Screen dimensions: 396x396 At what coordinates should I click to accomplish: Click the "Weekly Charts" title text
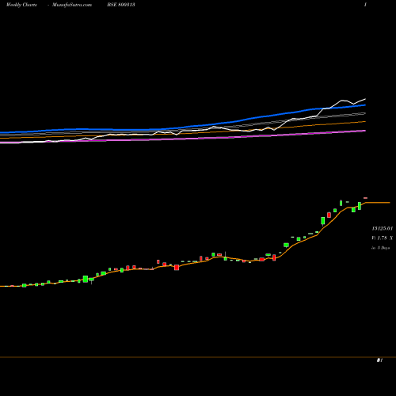tap(21, 5)
